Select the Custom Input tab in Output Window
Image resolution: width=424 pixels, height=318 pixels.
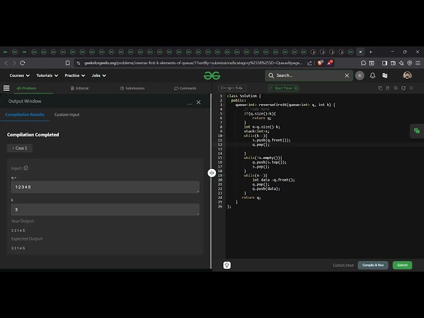67,115
